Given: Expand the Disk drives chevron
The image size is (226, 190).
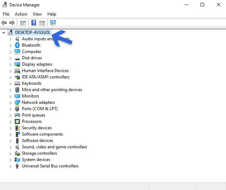Looking at the screenshot, I should tap(10, 58).
